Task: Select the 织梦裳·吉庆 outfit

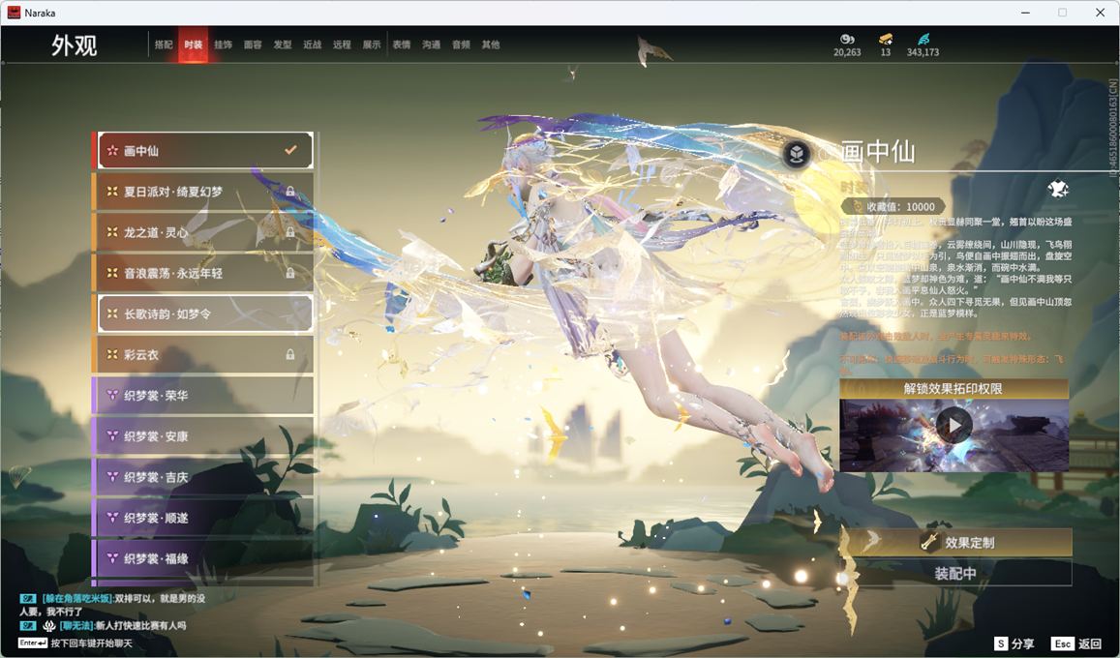Action: tap(203, 477)
